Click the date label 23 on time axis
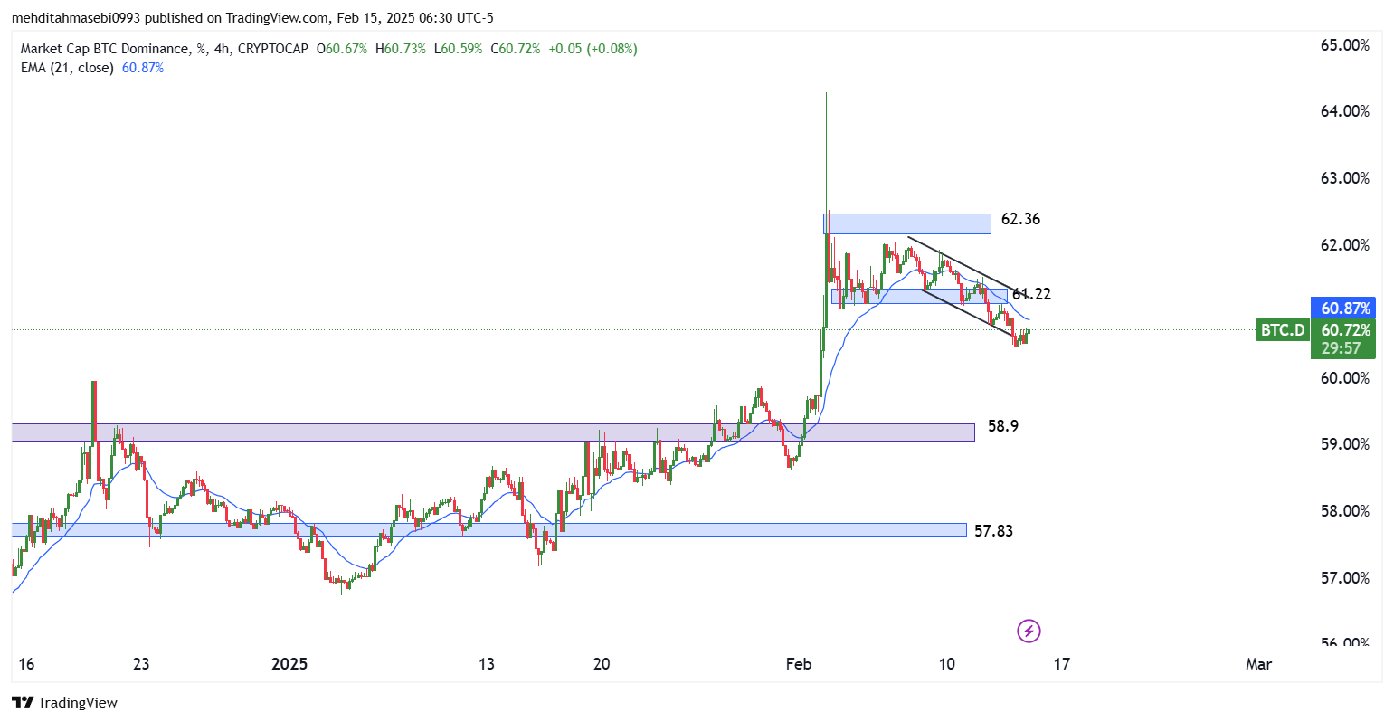 [140, 664]
